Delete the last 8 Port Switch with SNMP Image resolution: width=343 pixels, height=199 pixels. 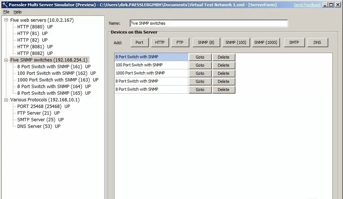224,90
